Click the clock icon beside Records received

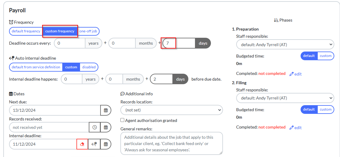point(94,127)
